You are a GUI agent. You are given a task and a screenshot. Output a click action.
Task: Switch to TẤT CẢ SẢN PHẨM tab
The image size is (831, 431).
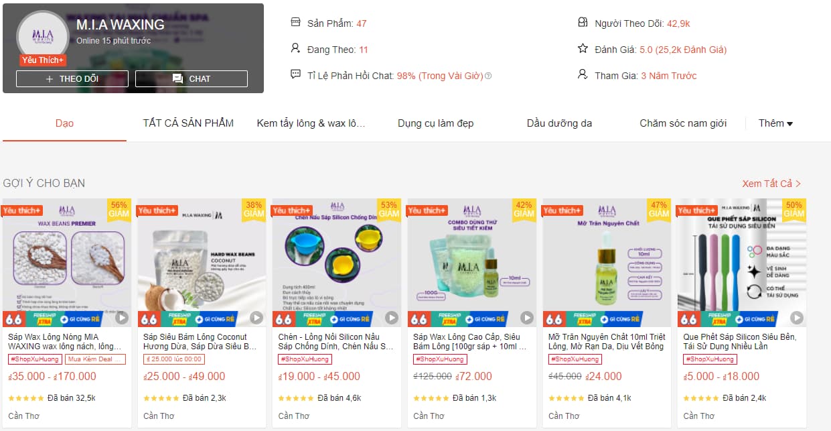click(188, 123)
